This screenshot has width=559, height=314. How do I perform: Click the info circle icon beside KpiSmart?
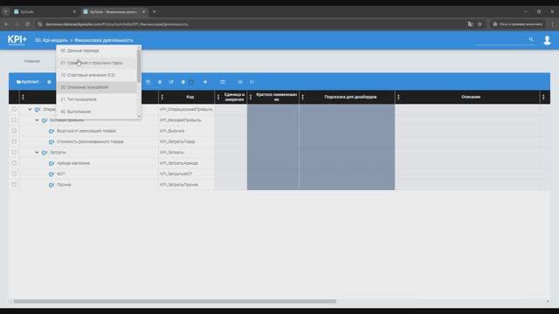pos(49,82)
